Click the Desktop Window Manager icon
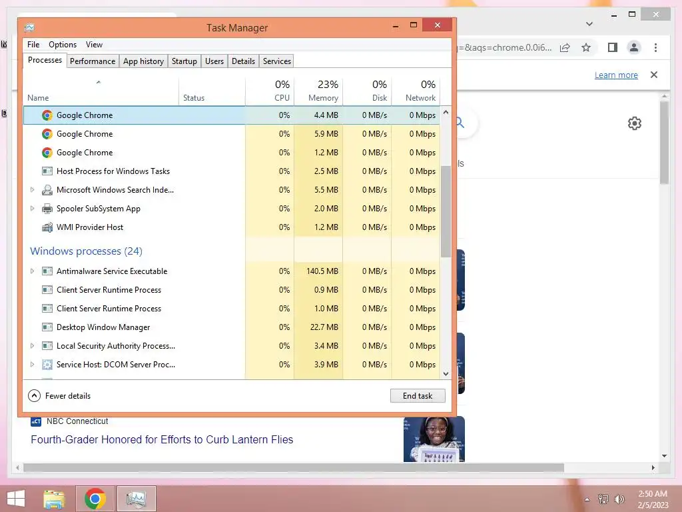Viewport: 682px width, 512px height. 47,327
